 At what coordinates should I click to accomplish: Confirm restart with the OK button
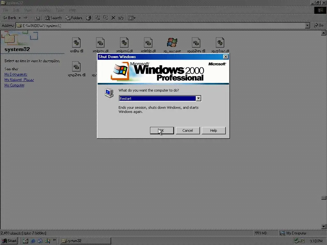[162, 130]
